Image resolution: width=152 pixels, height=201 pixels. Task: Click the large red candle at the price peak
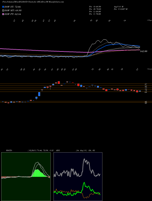coord(59,83)
